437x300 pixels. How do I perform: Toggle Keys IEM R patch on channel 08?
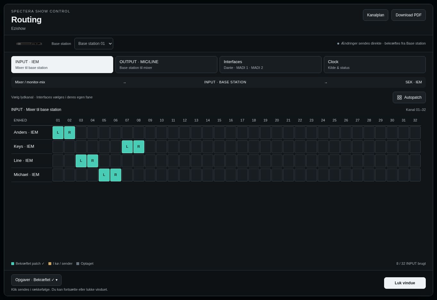(x=139, y=147)
